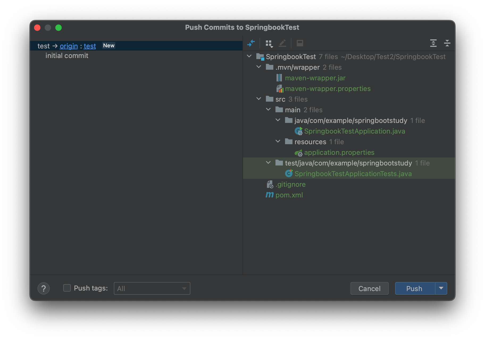This screenshot has width=485, height=340.
Task: Click the origin remote link
Action: click(x=69, y=46)
